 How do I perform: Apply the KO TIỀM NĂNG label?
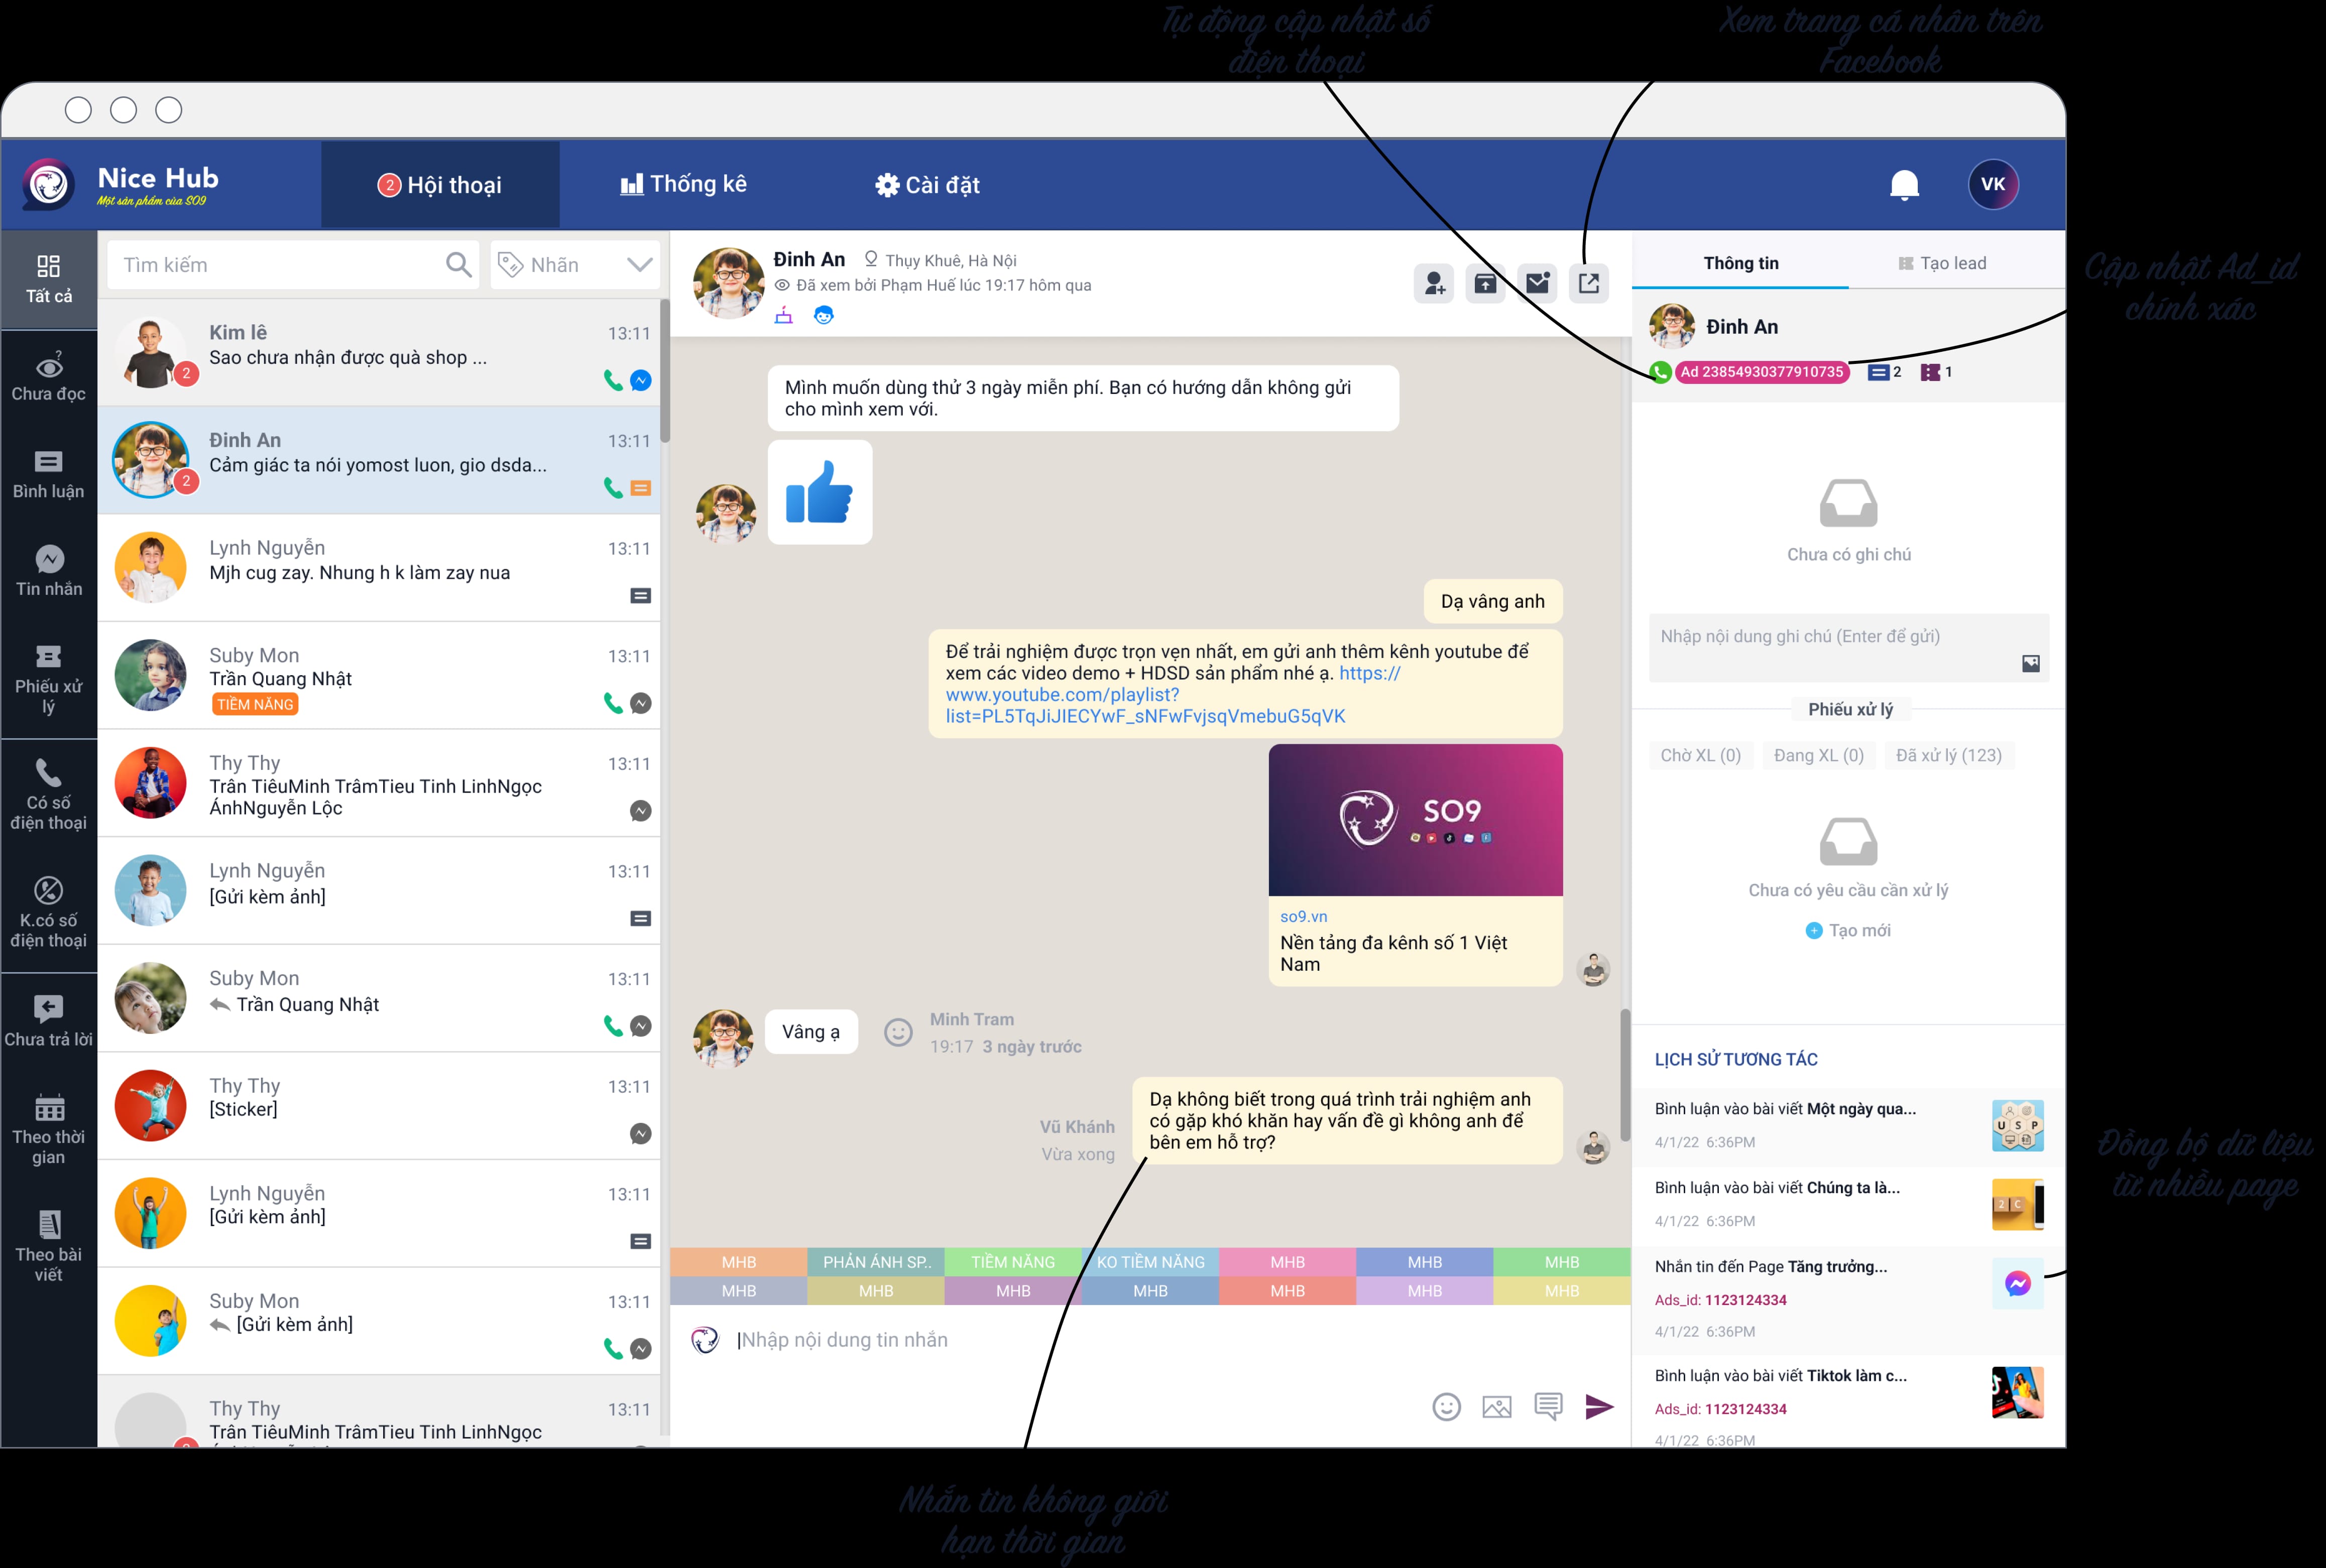tap(1150, 1262)
